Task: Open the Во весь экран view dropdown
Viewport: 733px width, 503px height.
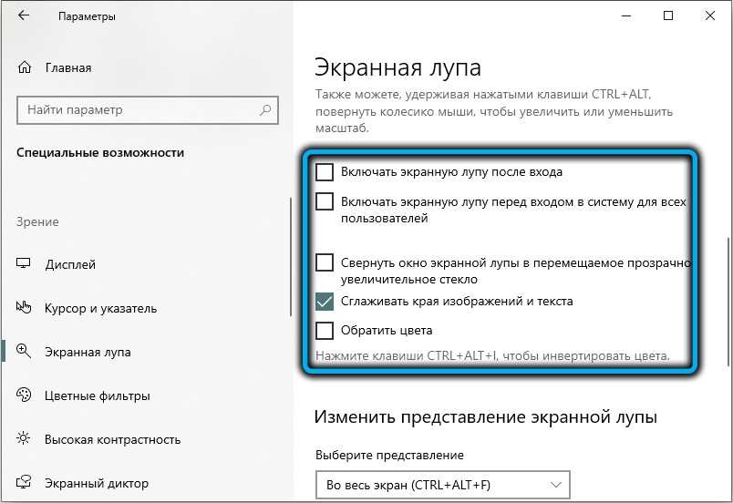Action: 442,485
